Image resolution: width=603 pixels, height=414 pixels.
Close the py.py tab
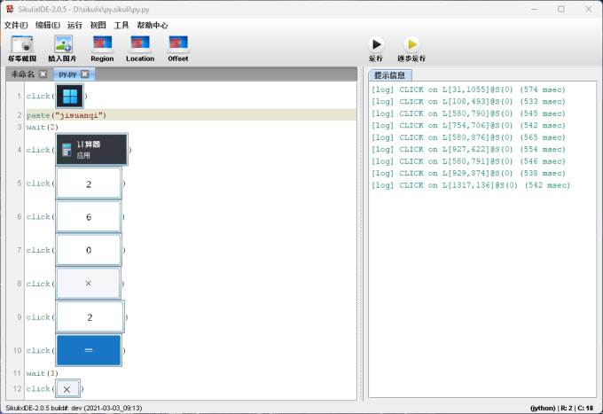84,74
